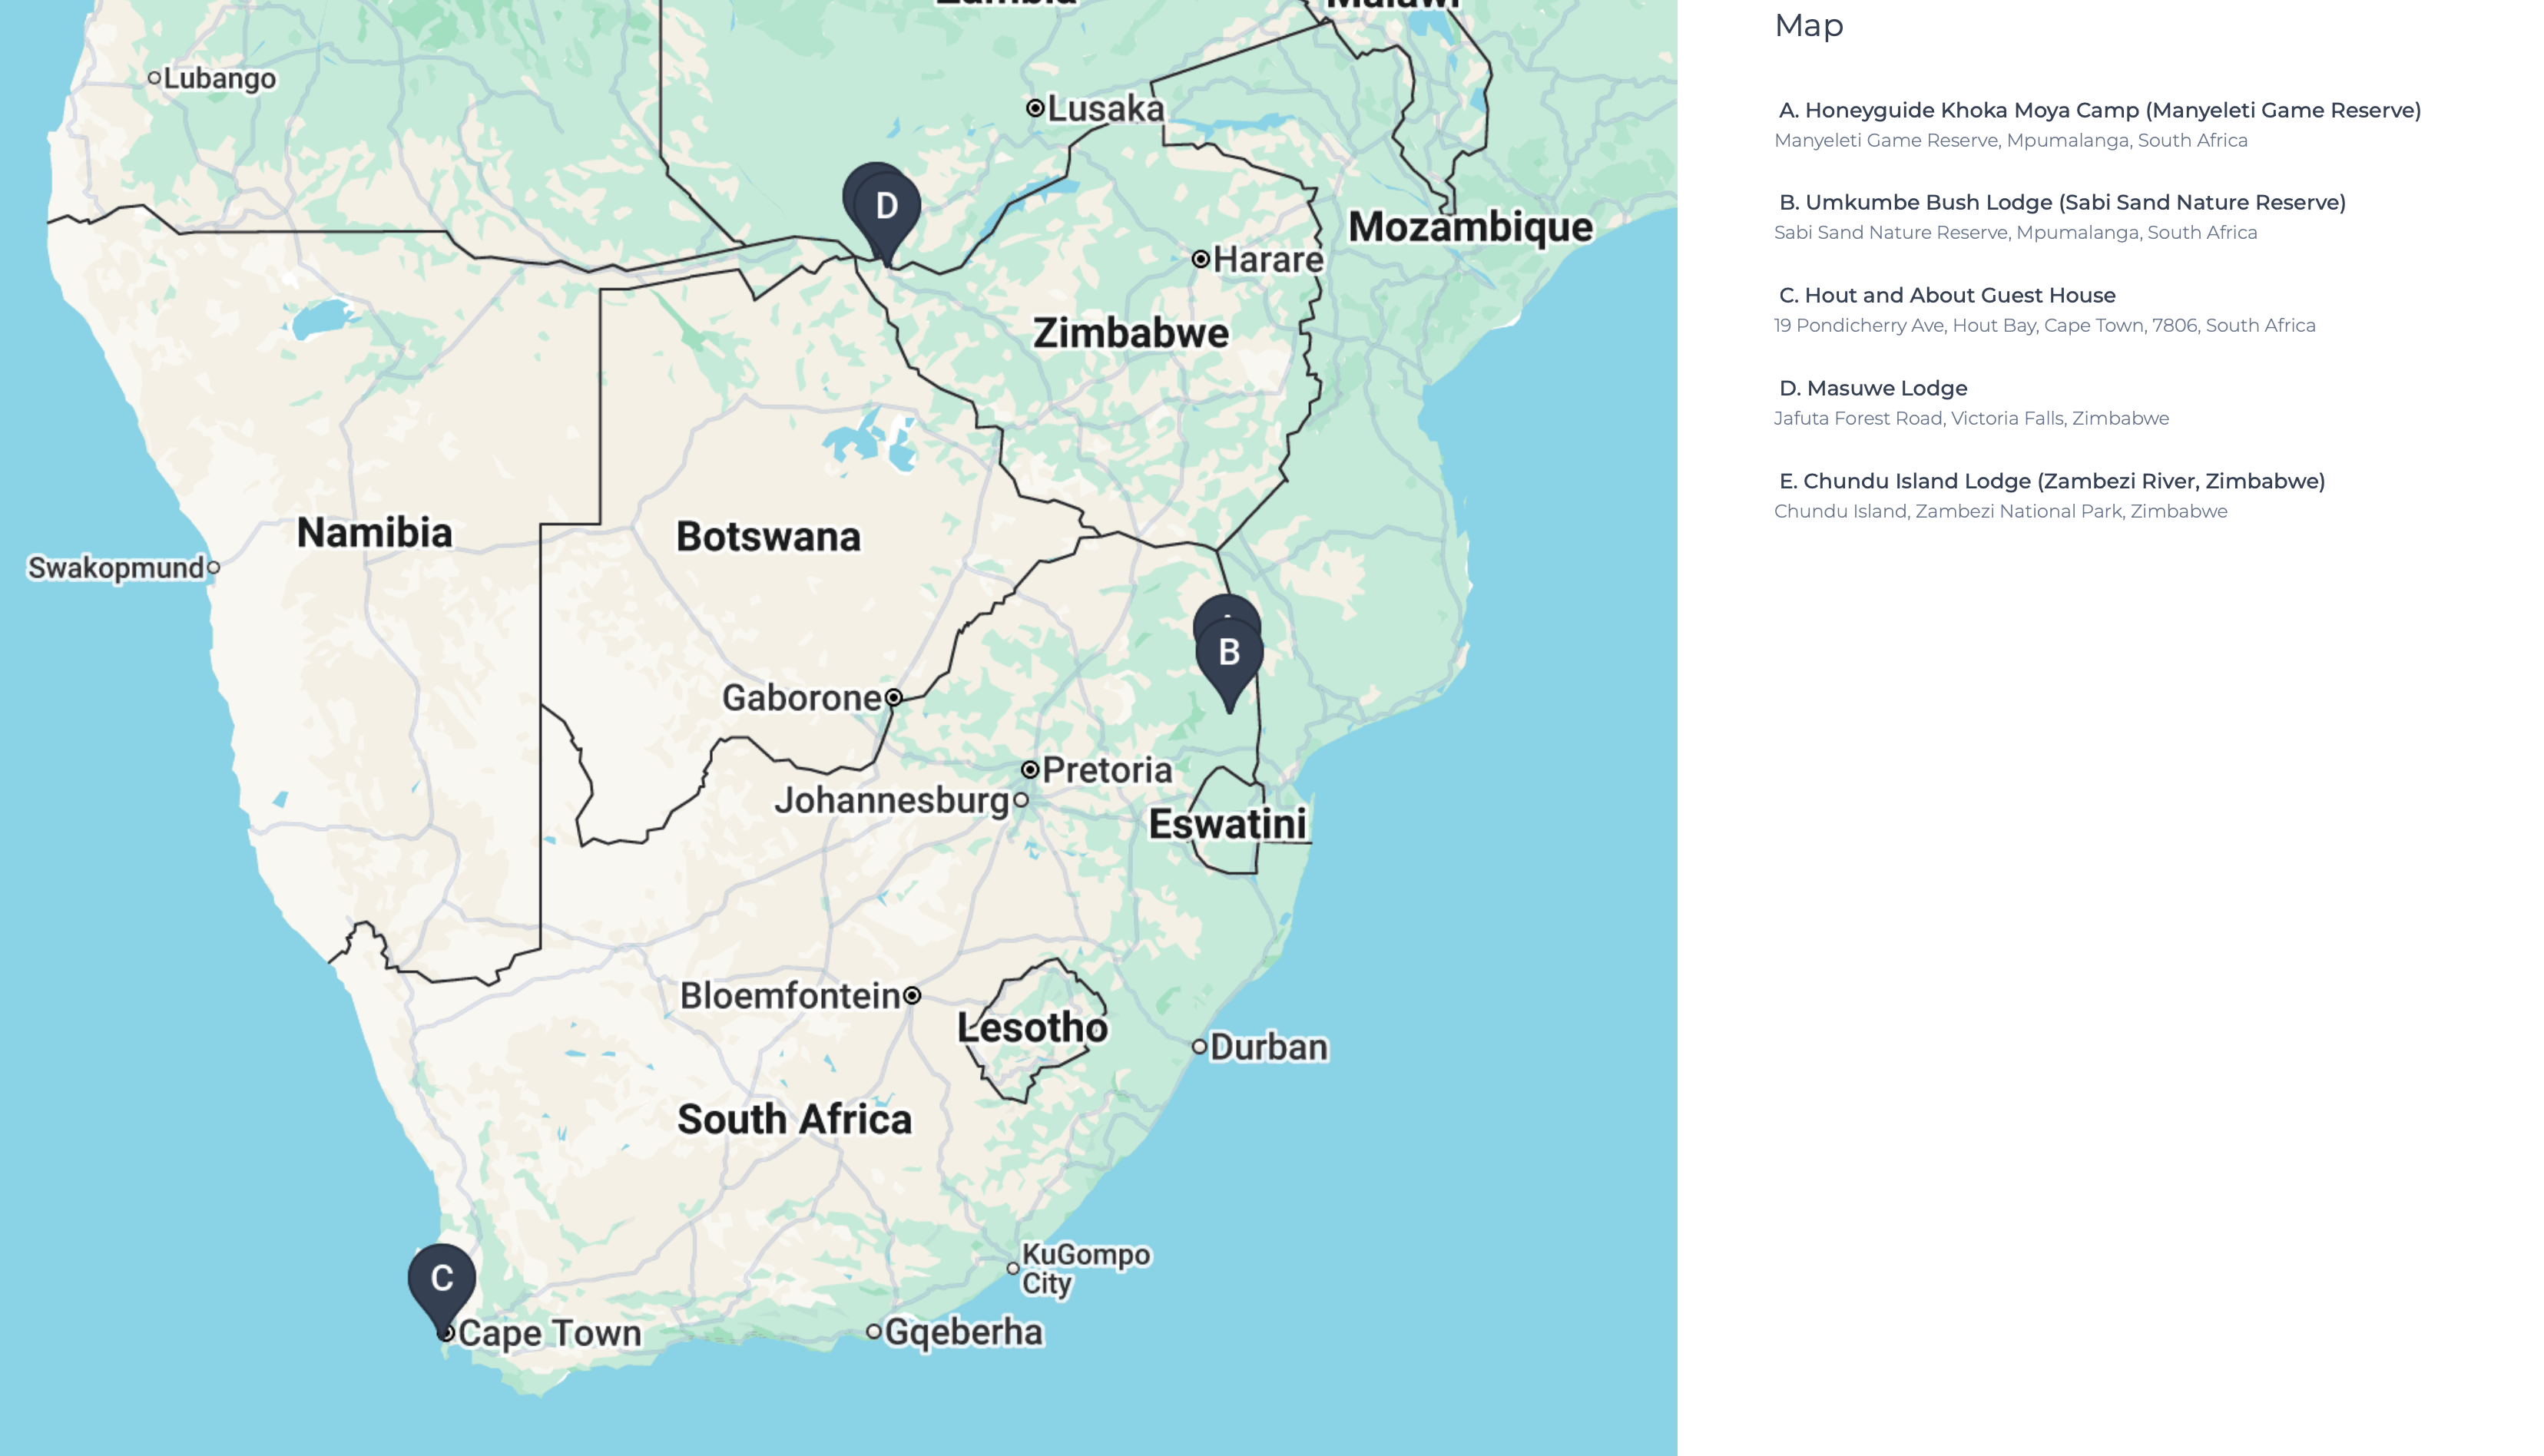Click the Harare city marker dot
2544x1456 pixels.
tap(1200, 259)
